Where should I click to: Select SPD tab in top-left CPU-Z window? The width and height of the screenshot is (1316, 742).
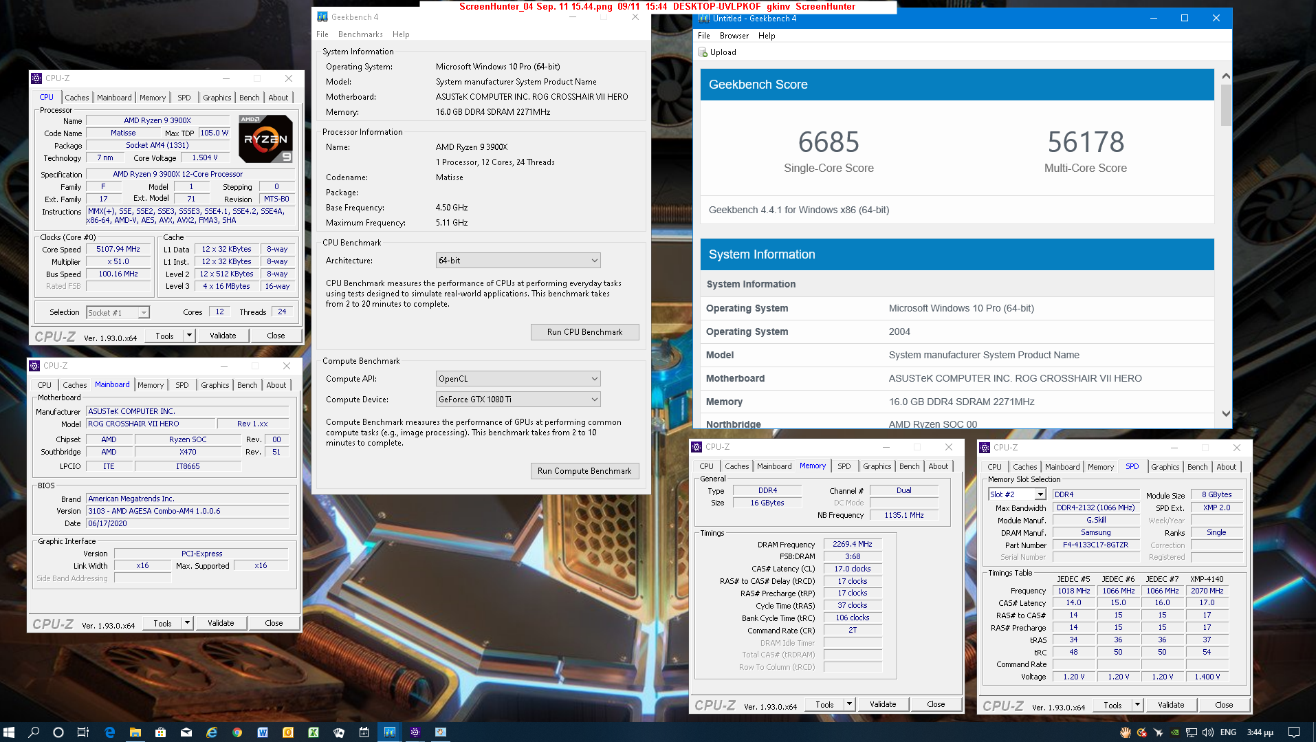pos(184,98)
